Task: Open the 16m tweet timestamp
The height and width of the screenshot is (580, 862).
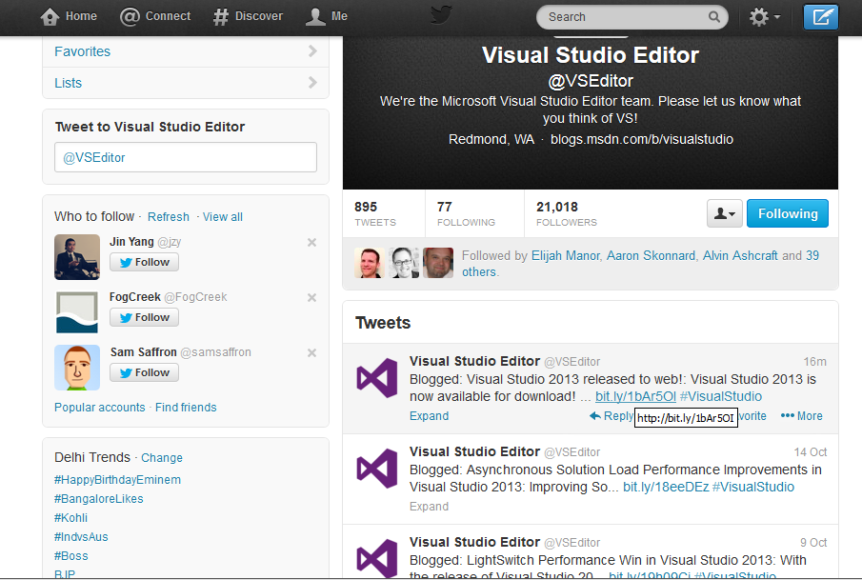Action: (x=814, y=362)
